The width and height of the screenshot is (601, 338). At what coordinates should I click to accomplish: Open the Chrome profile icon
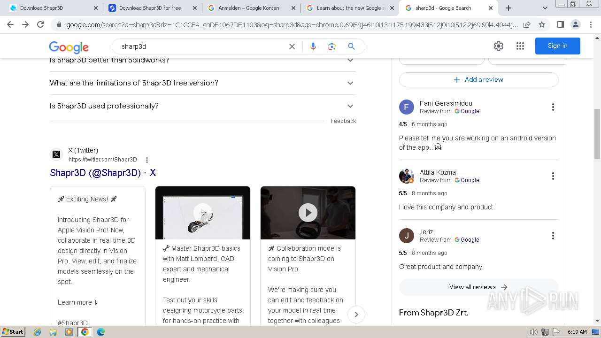point(575,24)
